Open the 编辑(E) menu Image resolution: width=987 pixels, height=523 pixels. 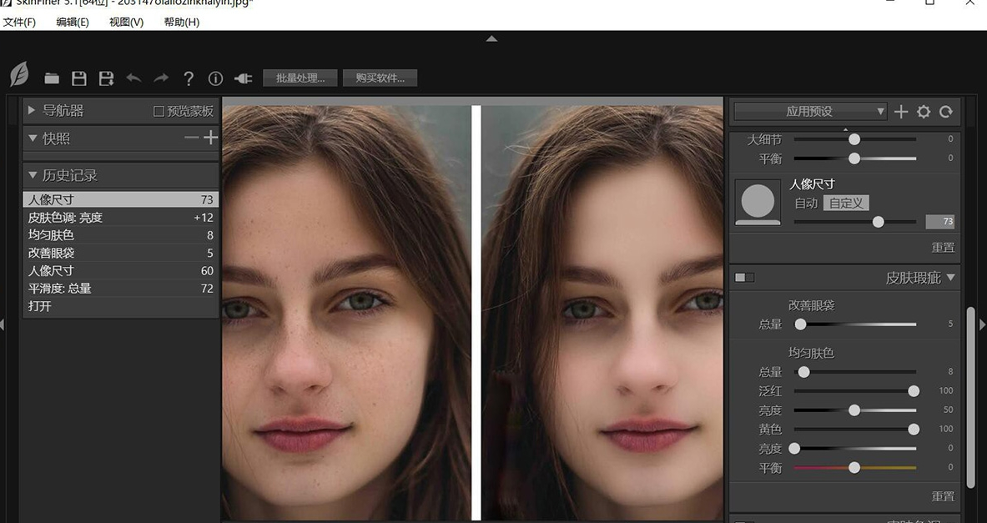(73, 22)
